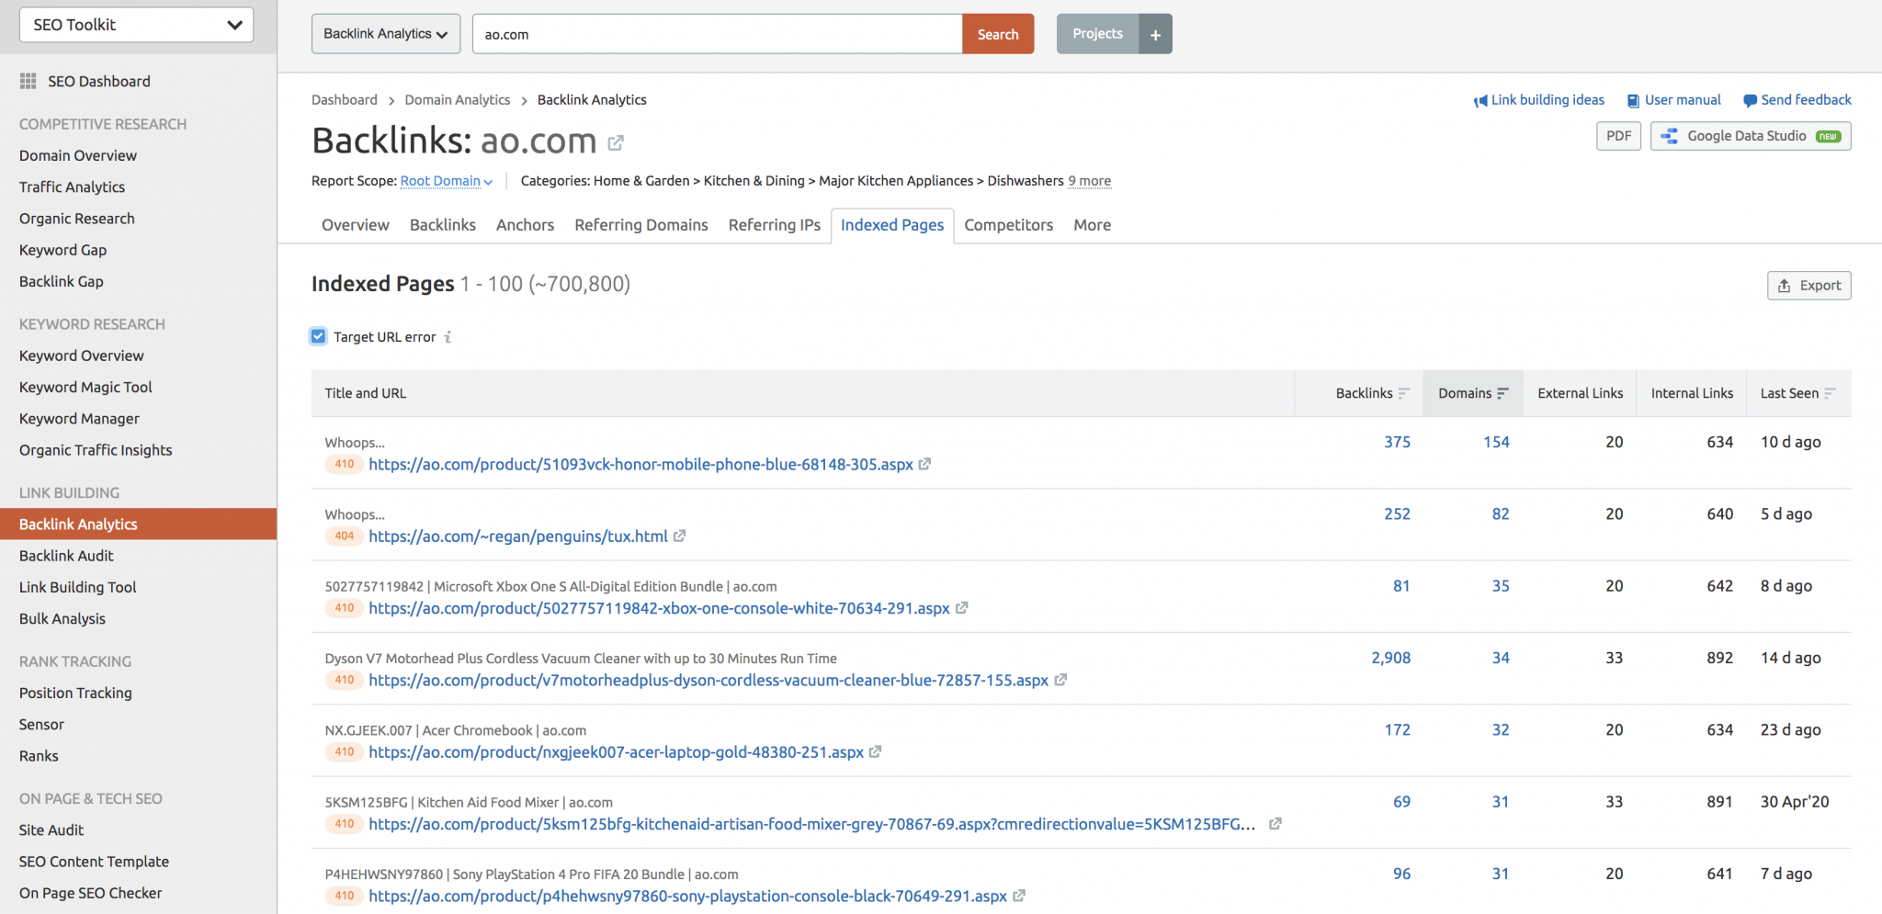
Task: Open the Root Domain report scope dropdown
Action: coord(446,181)
